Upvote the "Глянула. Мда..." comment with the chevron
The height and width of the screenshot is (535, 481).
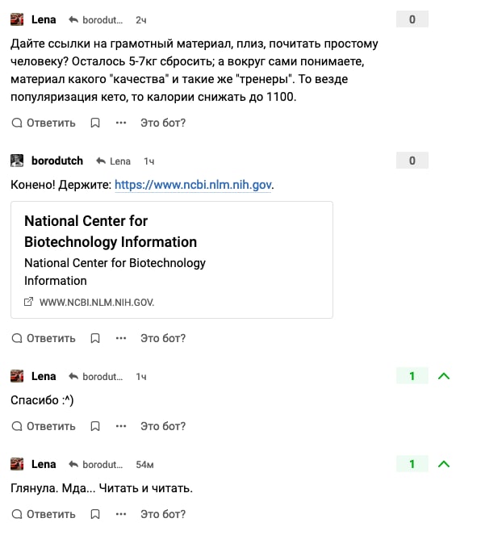pos(444,464)
